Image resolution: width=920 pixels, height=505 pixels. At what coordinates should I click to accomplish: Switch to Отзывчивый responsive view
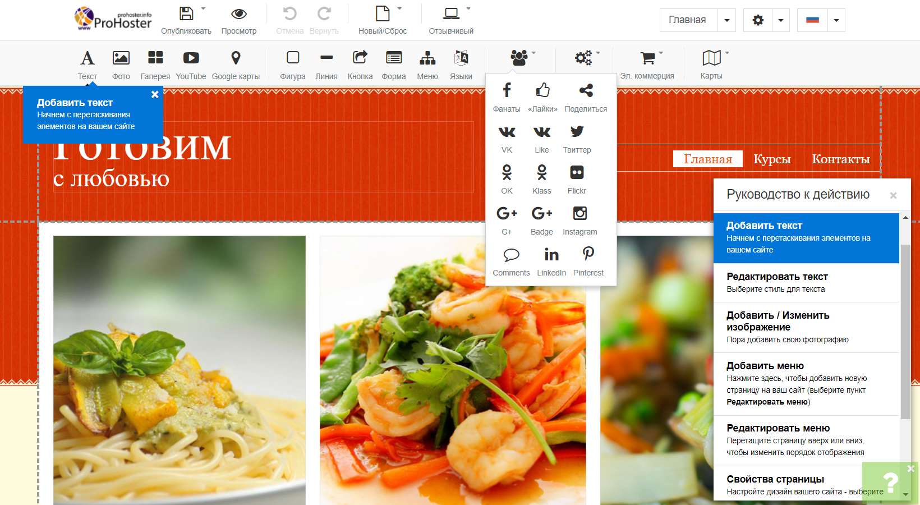pyautogui.click(x=451, y=14)
